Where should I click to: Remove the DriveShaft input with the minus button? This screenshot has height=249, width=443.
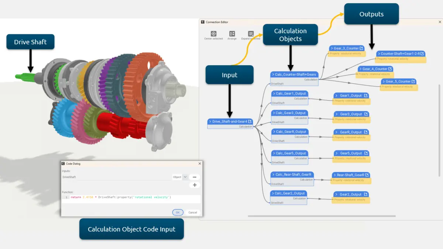point(195,177)
